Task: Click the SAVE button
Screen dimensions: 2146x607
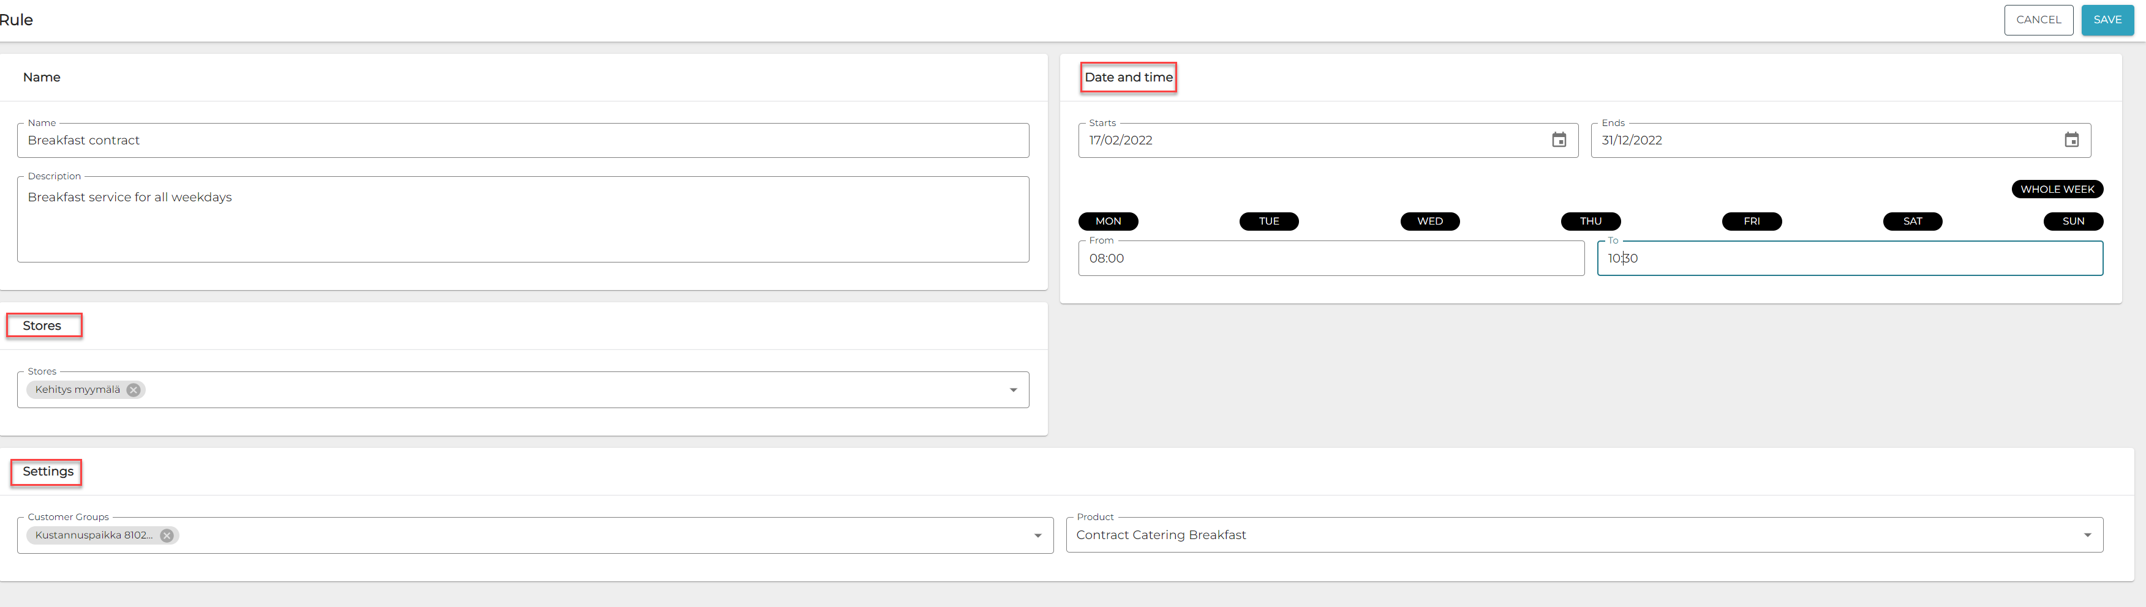Action: pos(2107,20)
